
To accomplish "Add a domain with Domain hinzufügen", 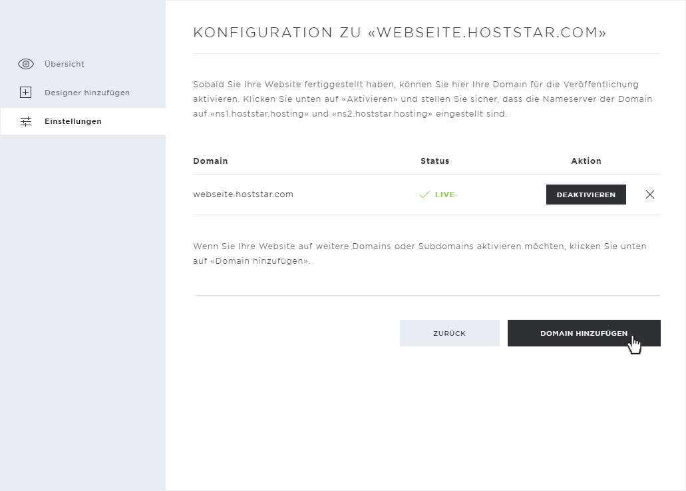I will tap(584, 333).
